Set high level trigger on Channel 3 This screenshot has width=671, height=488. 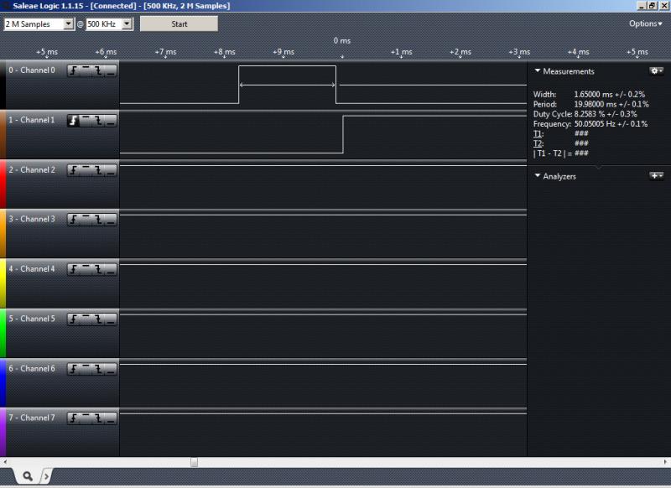pyautogui.click(x=86, y=220)
